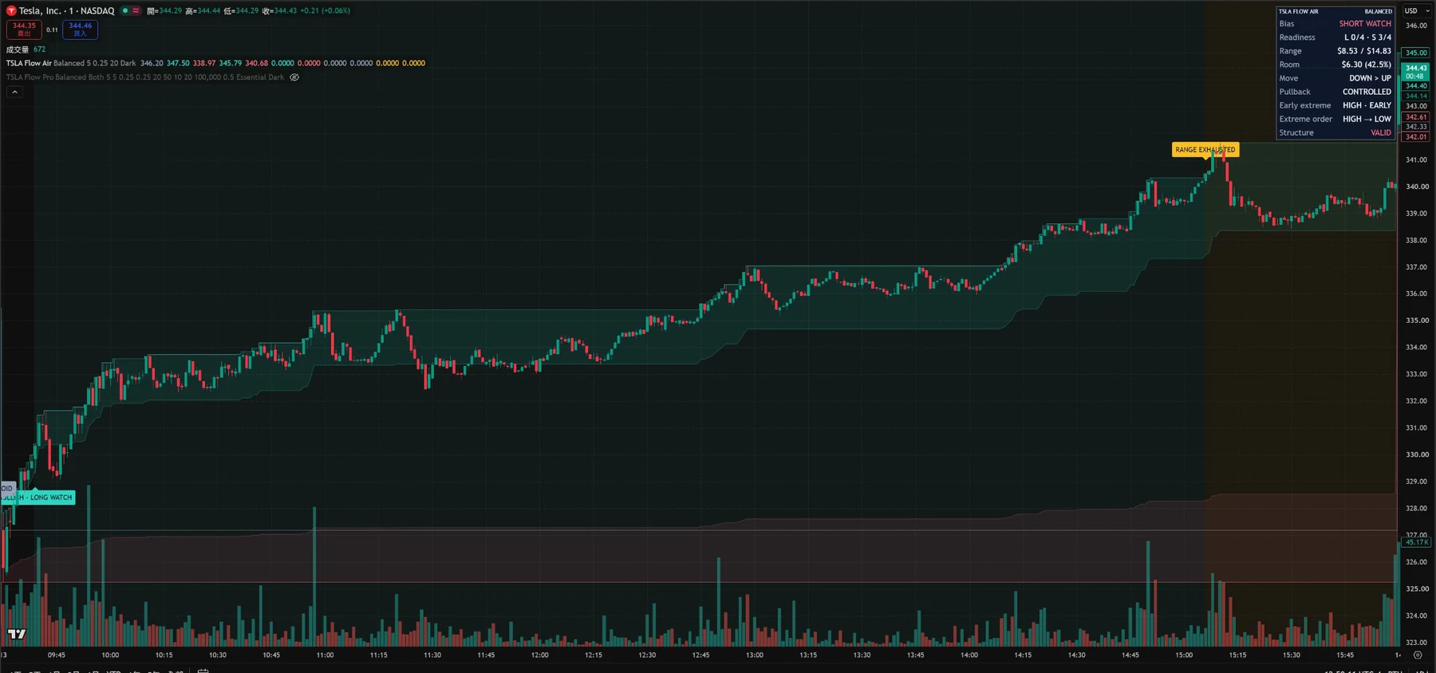Click the Pullback CONTROLLED value
This screenshot has width=1436, height=673.
click(x=1367, y=92)
